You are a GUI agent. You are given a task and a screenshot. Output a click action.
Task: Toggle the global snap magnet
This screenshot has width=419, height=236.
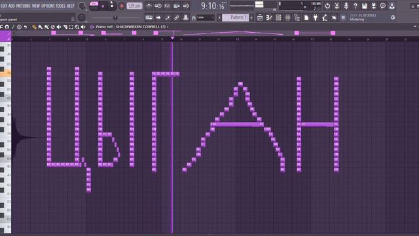click(x=194, y=18)
